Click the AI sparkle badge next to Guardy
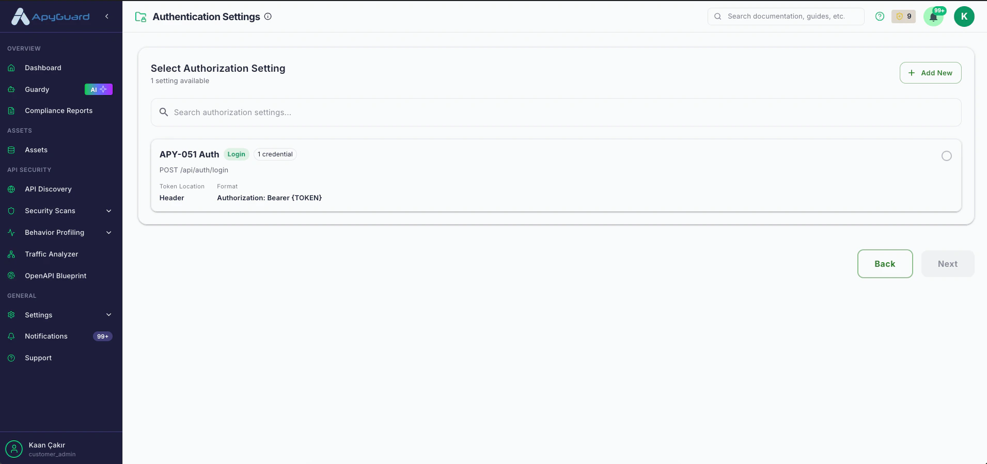The image size is (987, 464). click(x=98, y=89)
